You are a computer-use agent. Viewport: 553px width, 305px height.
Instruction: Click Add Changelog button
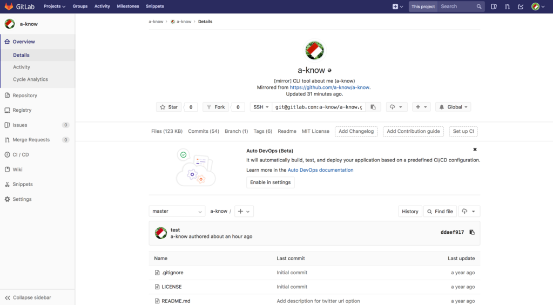356,131
